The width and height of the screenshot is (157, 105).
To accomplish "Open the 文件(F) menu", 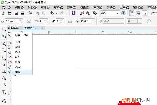I will (6, 7).
